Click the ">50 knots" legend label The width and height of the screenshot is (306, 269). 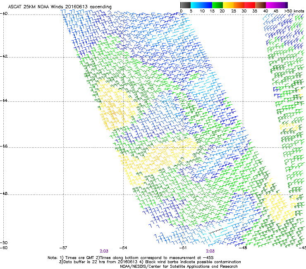(294, 11)
